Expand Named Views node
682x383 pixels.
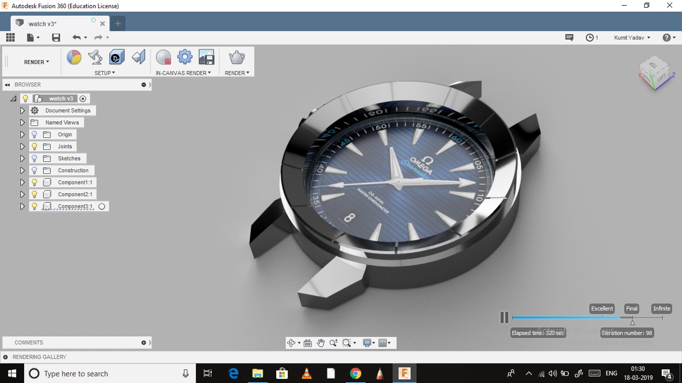pyautogui.click(x=22, y=122)
